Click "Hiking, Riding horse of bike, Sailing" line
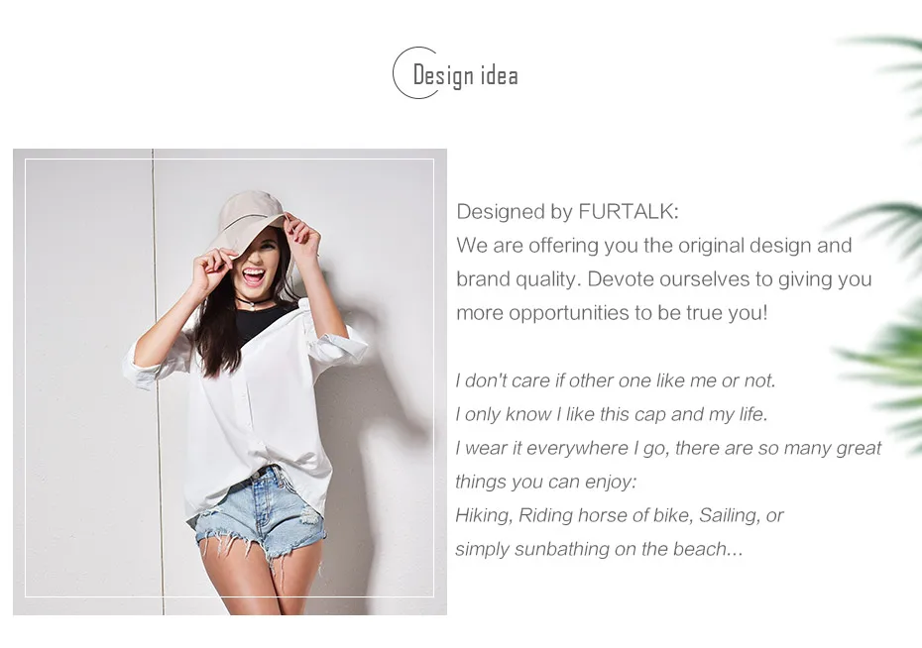The width and height of the screenshot is (922, 648). (x=620, y=515)
